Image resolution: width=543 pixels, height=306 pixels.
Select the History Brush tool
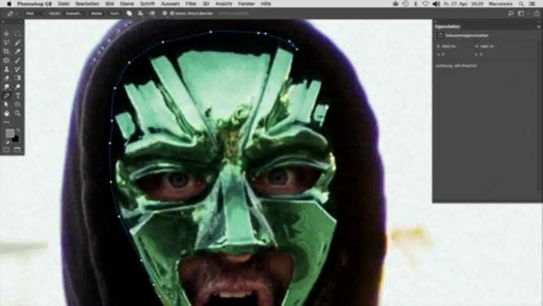click(17, 69)
